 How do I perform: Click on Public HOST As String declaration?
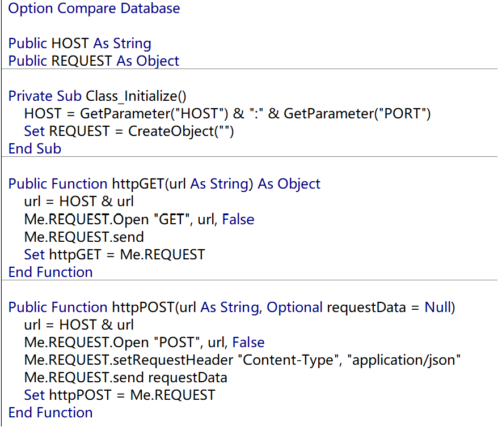[x=80, y=44]
